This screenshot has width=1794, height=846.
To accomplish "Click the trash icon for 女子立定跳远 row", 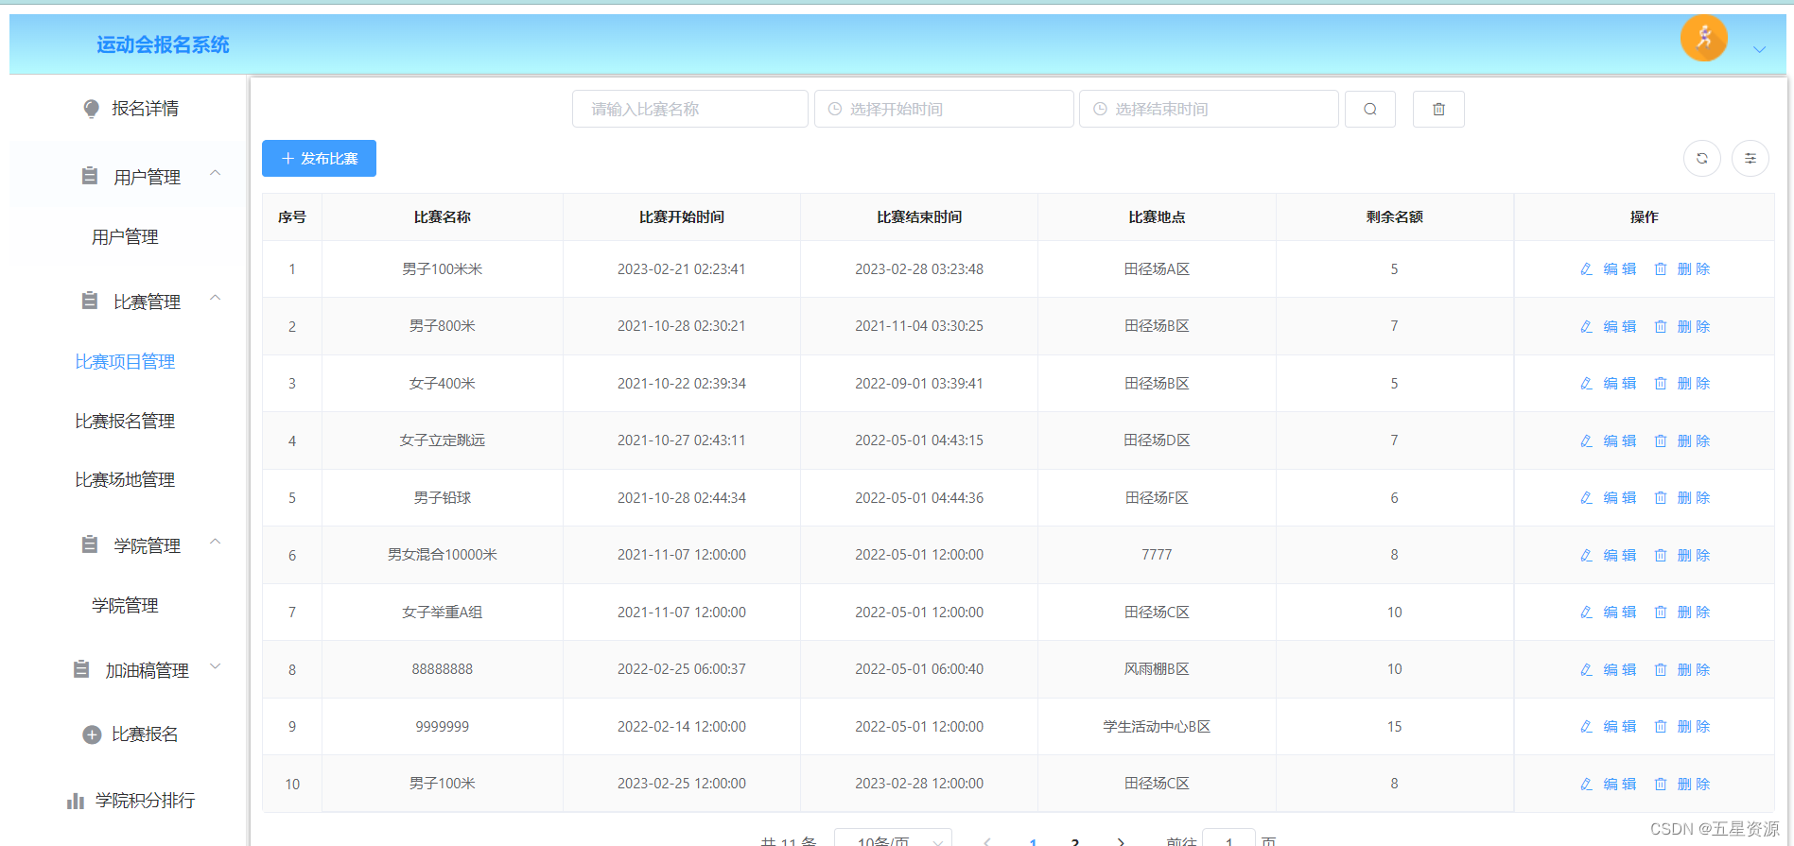I will click(x=1661, y=440).
